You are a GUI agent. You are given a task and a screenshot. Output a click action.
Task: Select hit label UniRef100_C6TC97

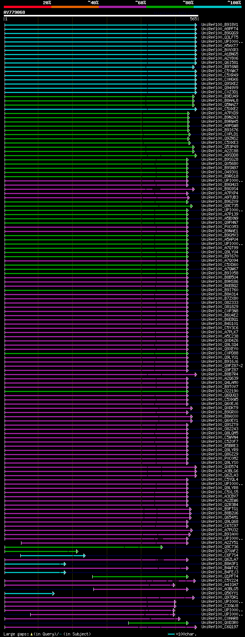click(x=220, y=526)
